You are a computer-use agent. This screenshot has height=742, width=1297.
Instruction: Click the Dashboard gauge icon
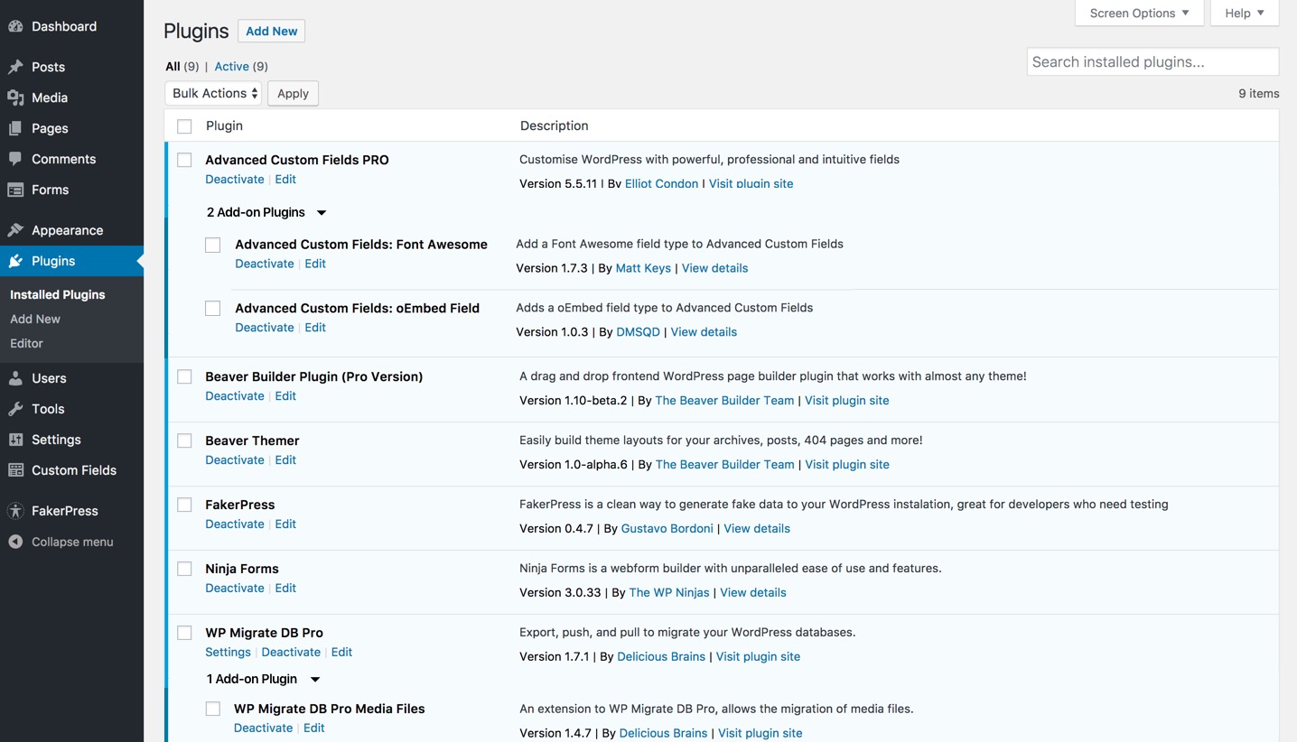(15, 27)
